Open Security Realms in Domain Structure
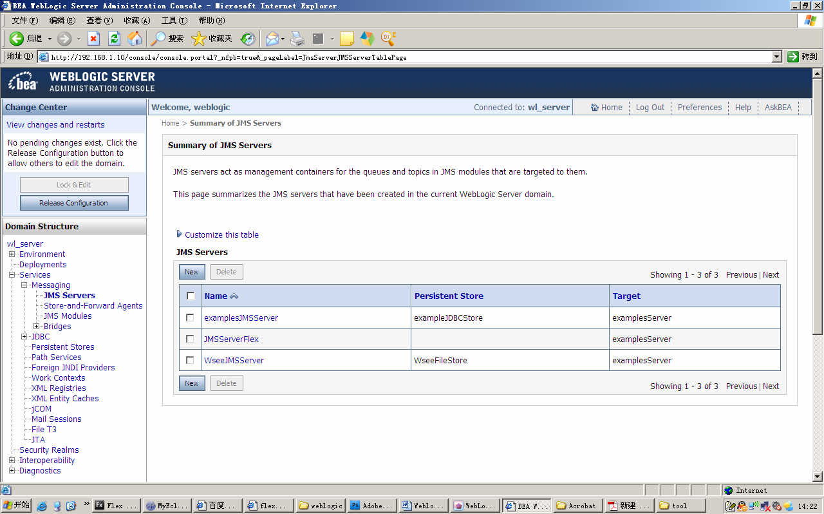 pos(49,450)
